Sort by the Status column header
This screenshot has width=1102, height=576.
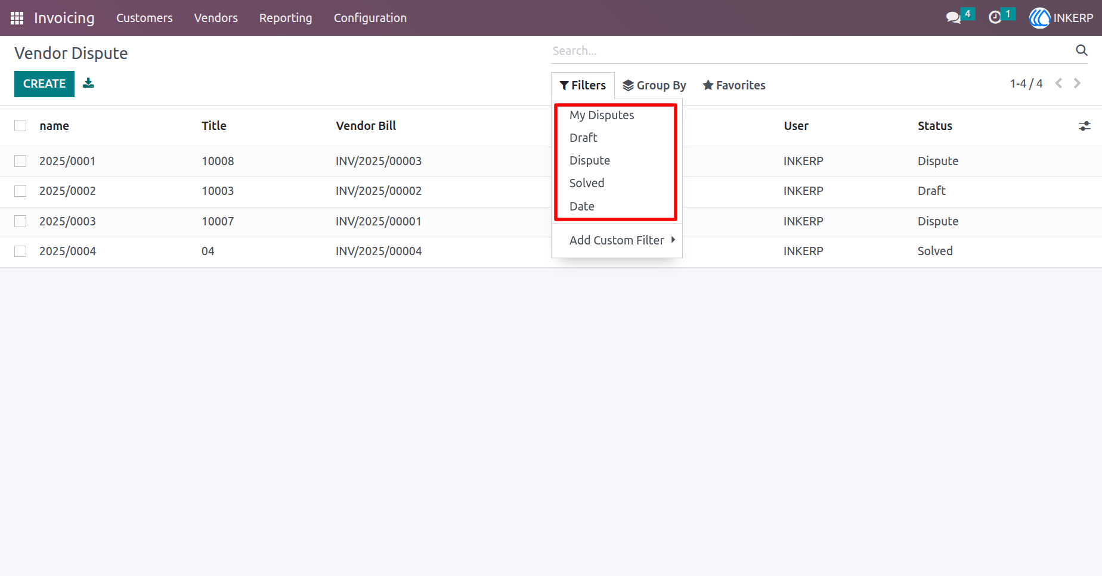[935, 126]
